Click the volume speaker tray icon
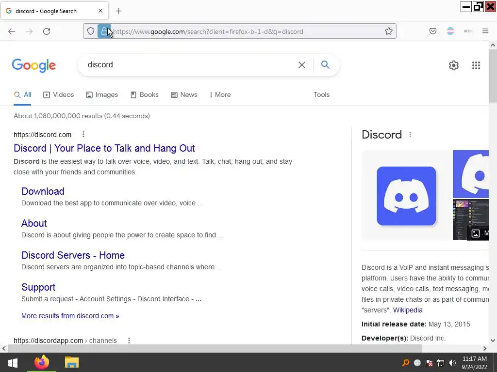Image resolution: width=497 pixels, height=372 pixels. tap(452, 363)
